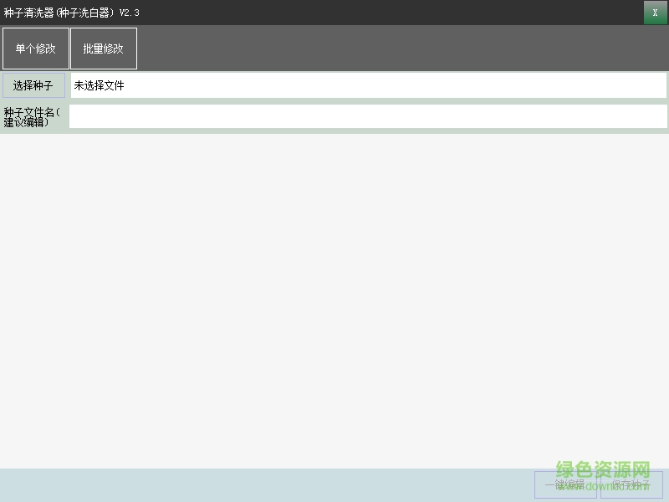
Task: Open a torrent via 选择种子
Action: click(x=33, y=85)
